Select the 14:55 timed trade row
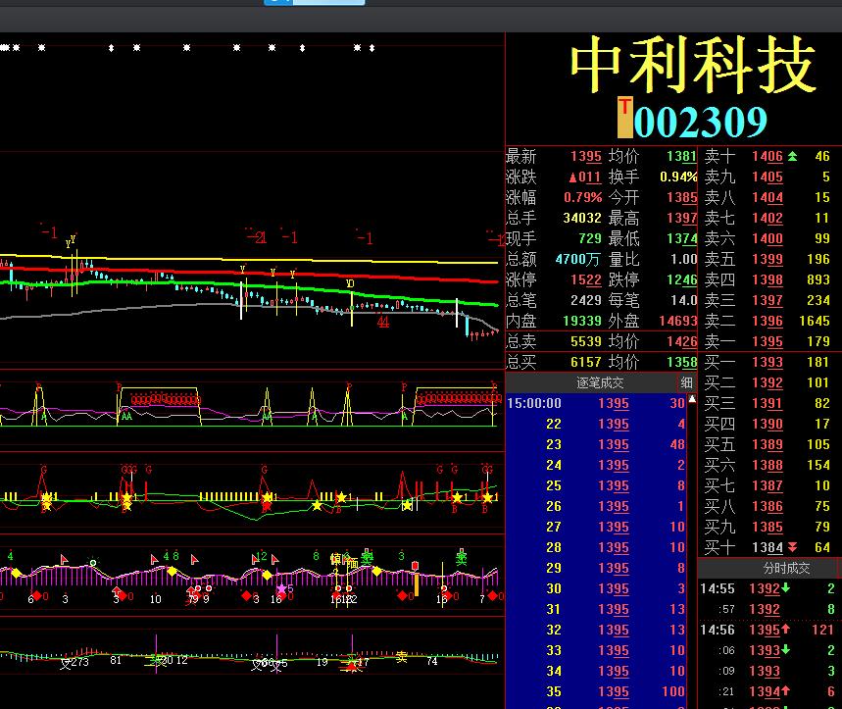 [x=768, y=588]
